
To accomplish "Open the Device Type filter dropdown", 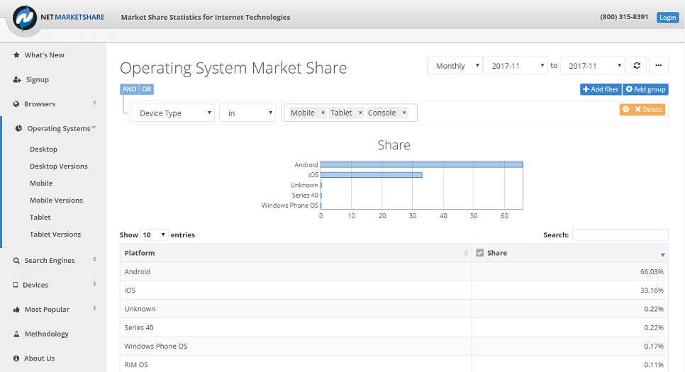I will (x=172, y=113).
